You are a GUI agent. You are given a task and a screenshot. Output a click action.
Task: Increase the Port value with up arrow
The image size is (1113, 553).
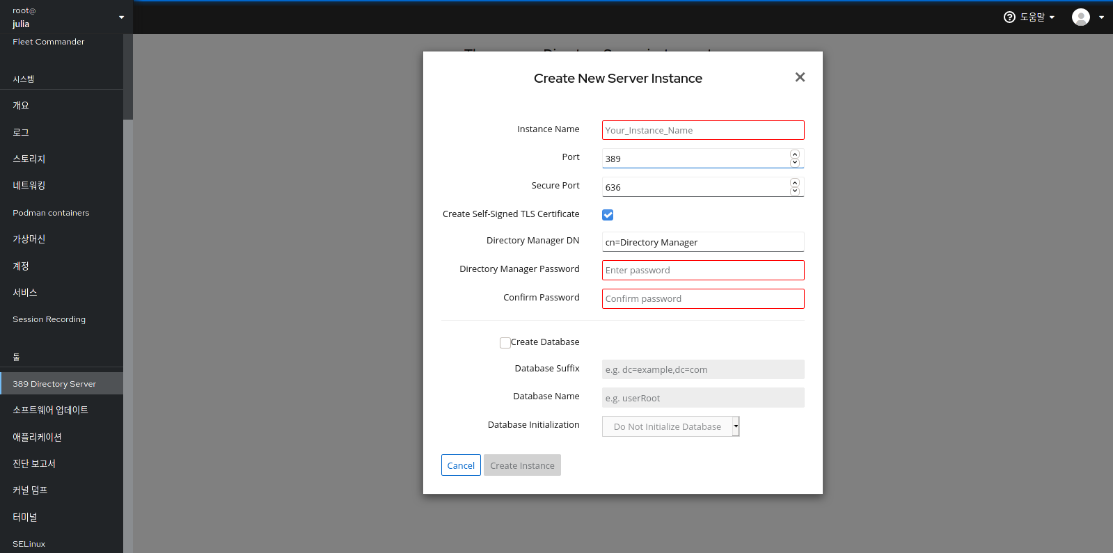[x=795, y=154]
